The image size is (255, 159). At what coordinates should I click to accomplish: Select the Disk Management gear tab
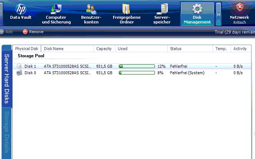click(197, 13)
